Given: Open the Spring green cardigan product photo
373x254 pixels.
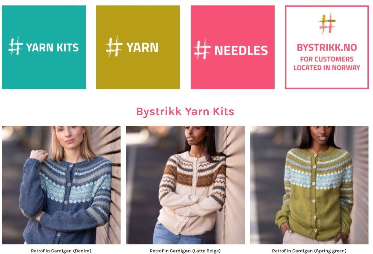Looking at the screenshot, I should [309, 185].
